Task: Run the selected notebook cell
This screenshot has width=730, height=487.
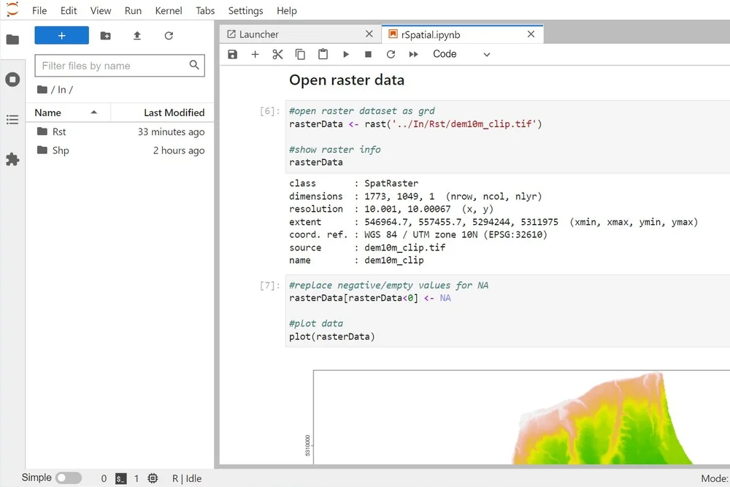Action: click(x=345, y=54)
